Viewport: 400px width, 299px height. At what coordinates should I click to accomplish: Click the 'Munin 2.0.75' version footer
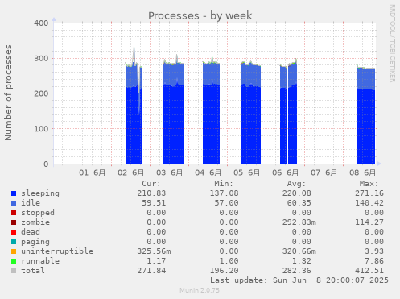[200, 290]
